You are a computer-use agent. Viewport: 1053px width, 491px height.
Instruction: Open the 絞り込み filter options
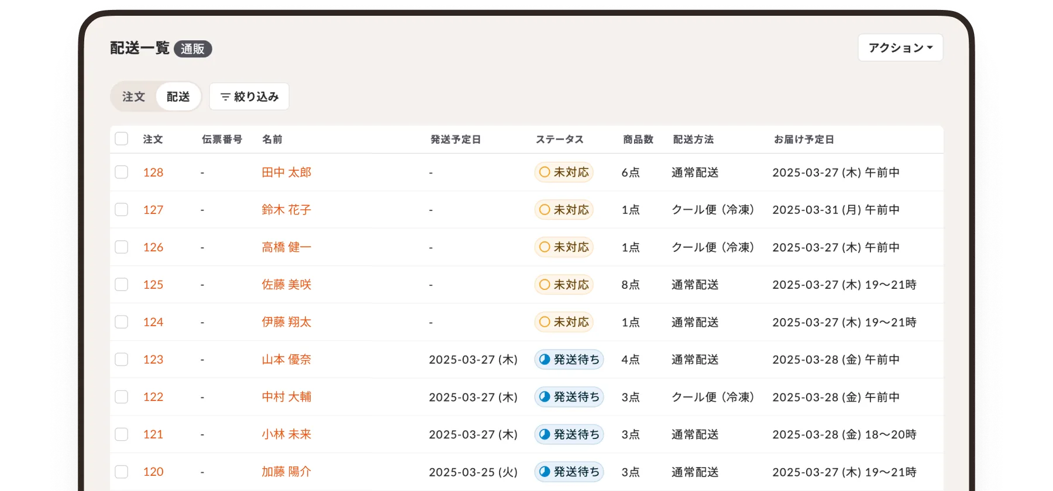click(x=249, y=97)
